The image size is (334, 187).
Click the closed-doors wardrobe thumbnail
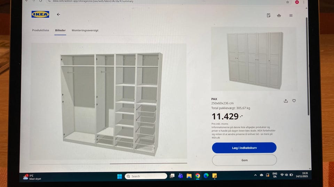(254, 59)
